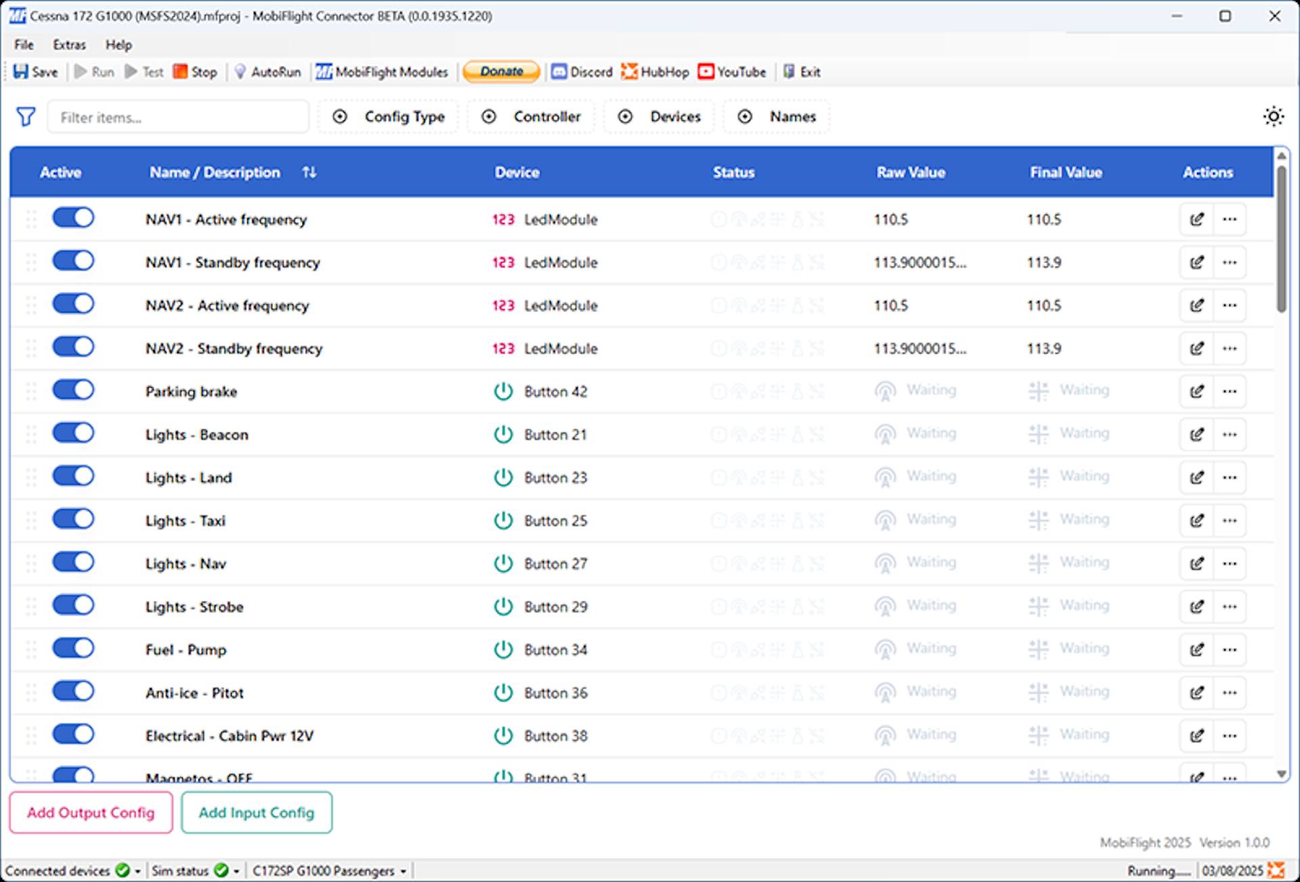The height and width of the screenshot is (882, 1300).
Task: Click the Save icon in the toolbar
Action: [x=21, y=72]
